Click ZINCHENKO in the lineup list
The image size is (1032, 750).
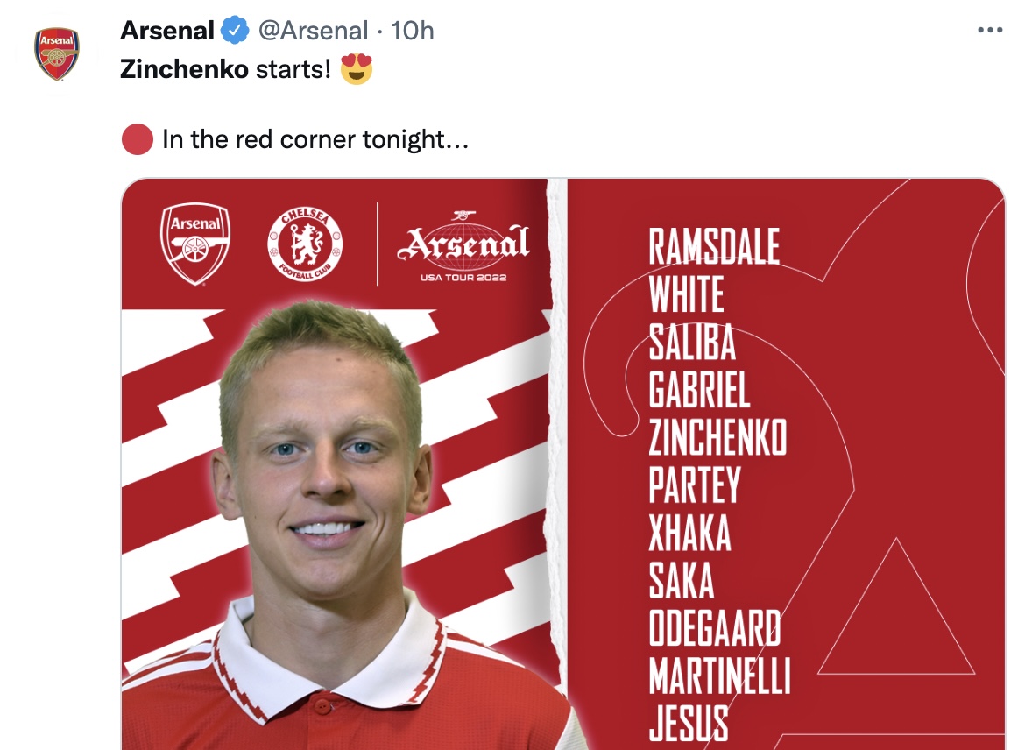[x=717, y=437]
